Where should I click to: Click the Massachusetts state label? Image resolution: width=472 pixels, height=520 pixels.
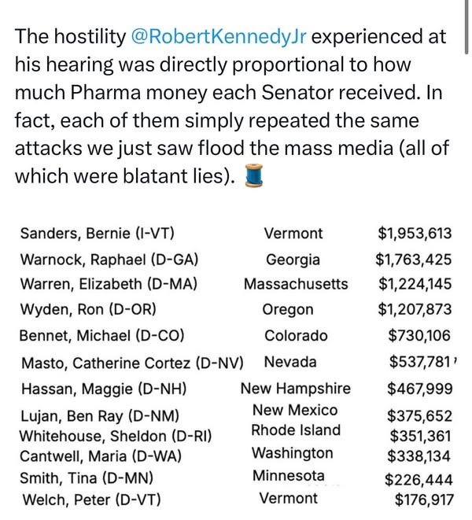click(x=296, y=284)
